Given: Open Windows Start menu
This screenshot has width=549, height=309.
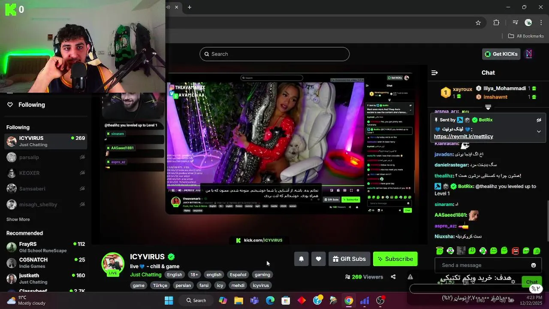Looking at the screenshot, I should [169, 300].
